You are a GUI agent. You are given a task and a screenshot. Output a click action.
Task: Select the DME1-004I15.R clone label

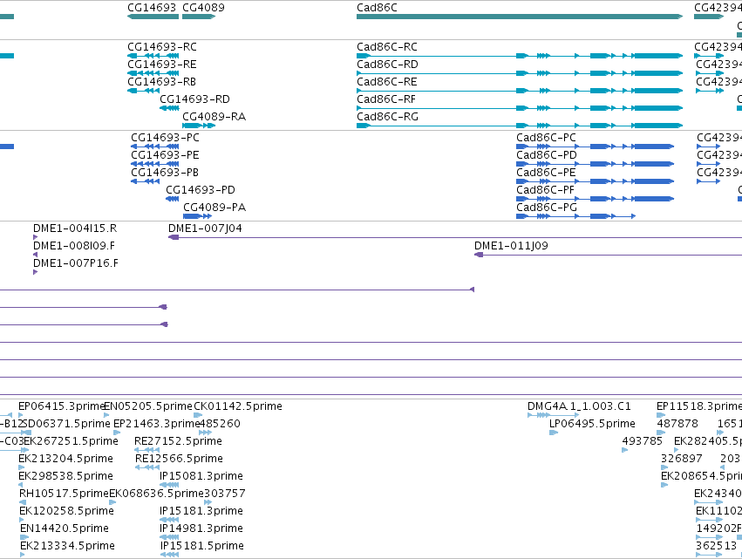(75, 228)
